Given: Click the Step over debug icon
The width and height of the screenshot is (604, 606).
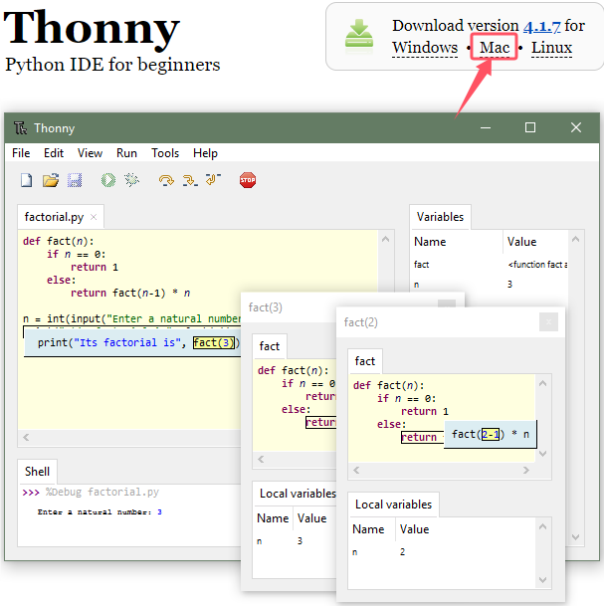Looking at the screenshot, I should coord(166,180).
